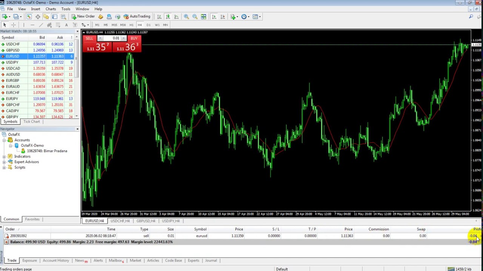The image size is (483, 271).
Task: Toggle chart Auto Scroll
Action: pyautogui.click(x=214, y=17)
